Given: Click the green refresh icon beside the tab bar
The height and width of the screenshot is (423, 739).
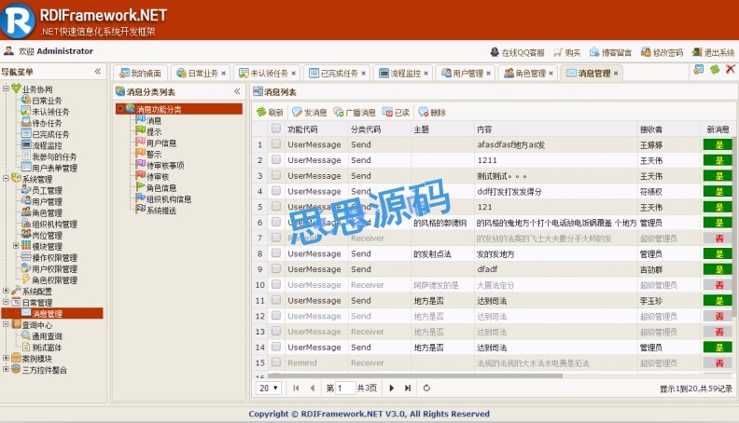Looking at the screenshot, I should click(715, 70).
